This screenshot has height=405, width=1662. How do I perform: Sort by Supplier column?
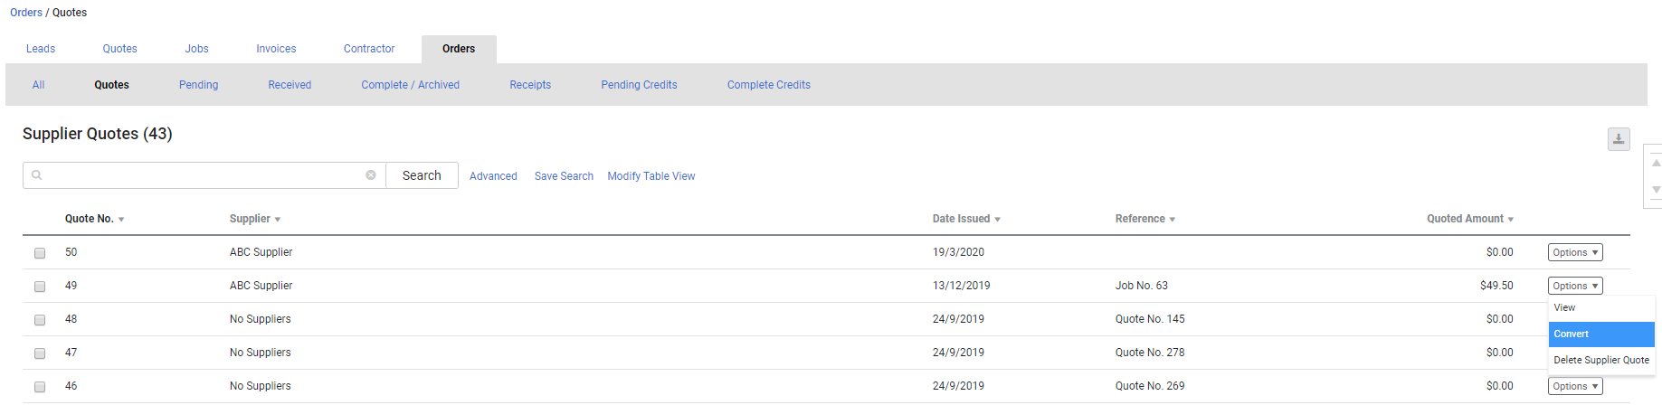[x=255, y=219]
